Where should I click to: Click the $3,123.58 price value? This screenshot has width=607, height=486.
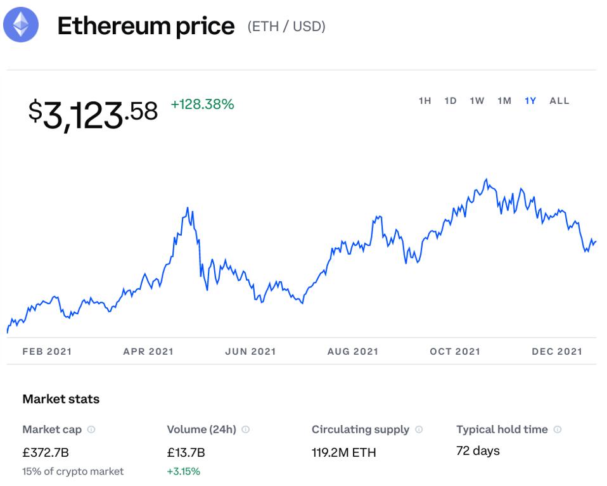[93, 115]
